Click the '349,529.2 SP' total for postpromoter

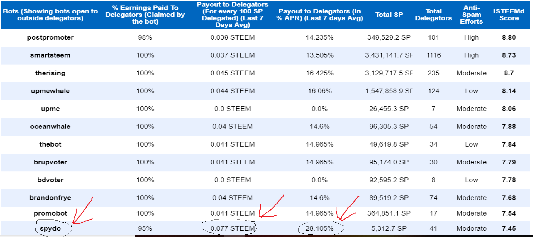point(389,38)
